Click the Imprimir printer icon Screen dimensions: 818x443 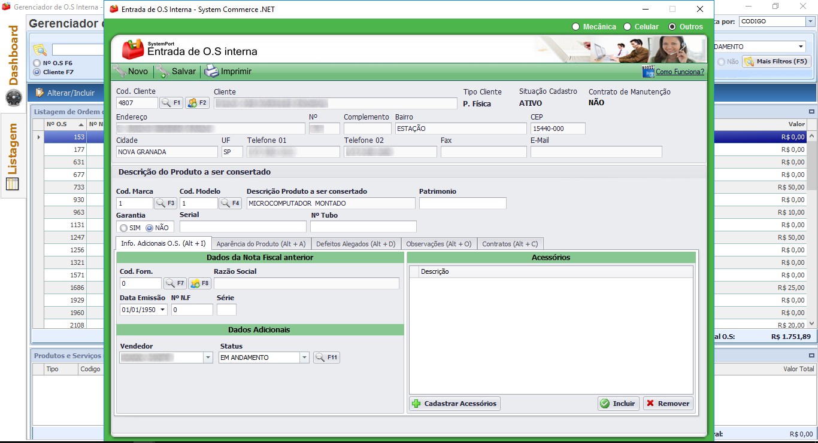[212, 72]
